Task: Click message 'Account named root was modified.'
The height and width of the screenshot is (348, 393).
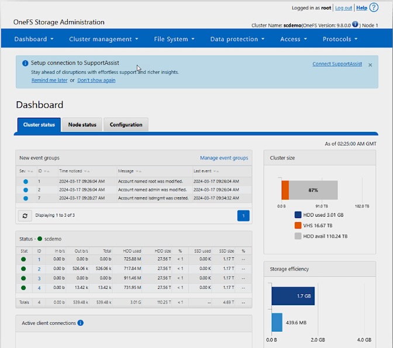Action: [150, 181]
